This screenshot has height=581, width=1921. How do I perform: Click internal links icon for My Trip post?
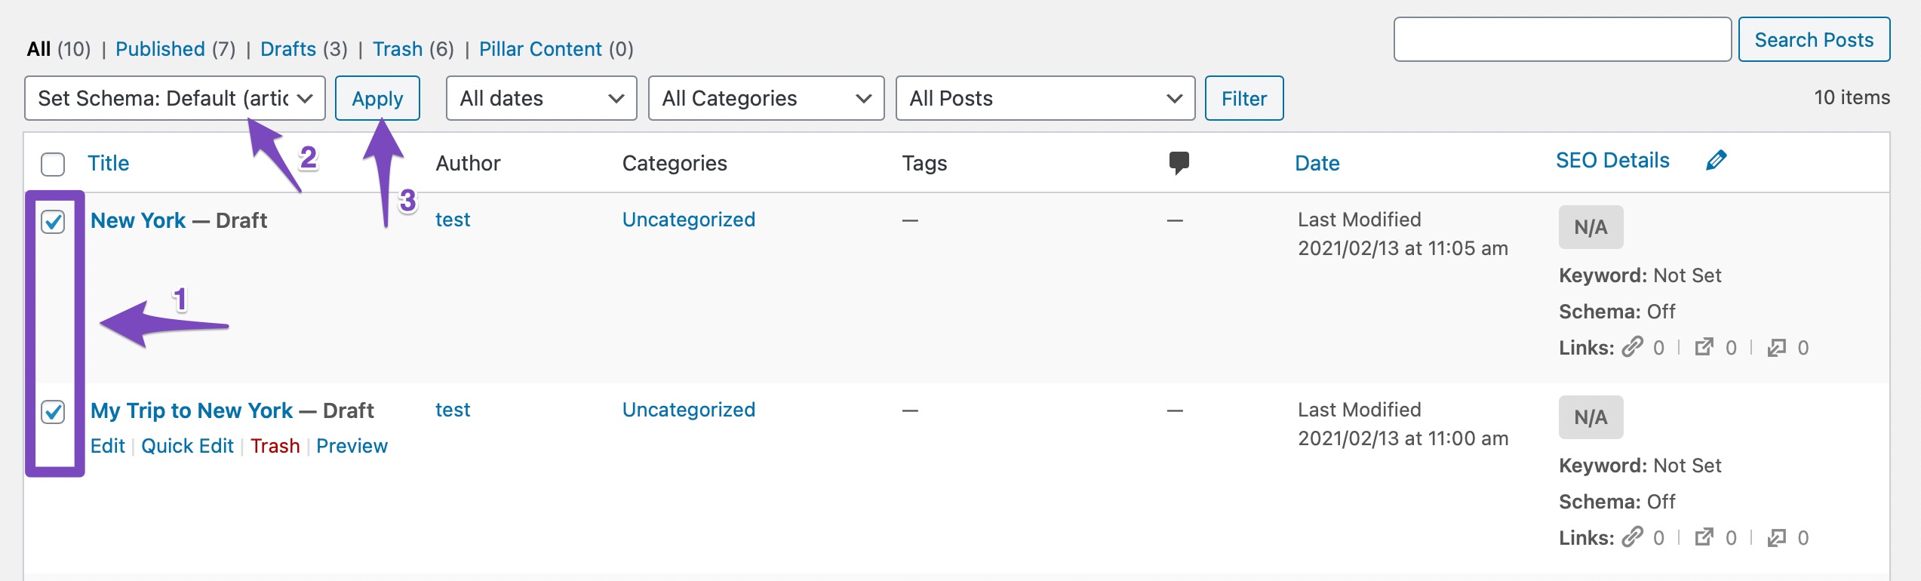(x=1633, y=537)
